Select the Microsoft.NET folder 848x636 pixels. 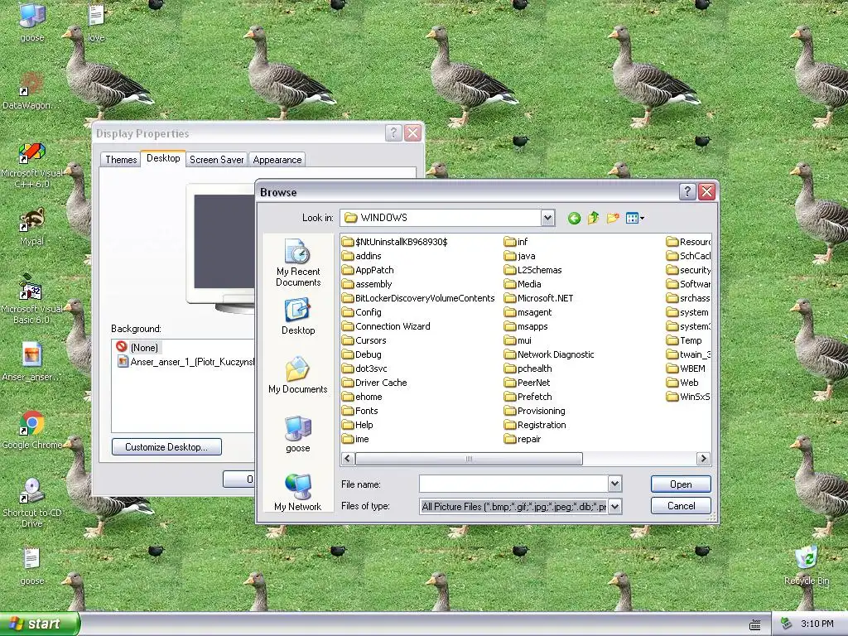coord(538,298)
